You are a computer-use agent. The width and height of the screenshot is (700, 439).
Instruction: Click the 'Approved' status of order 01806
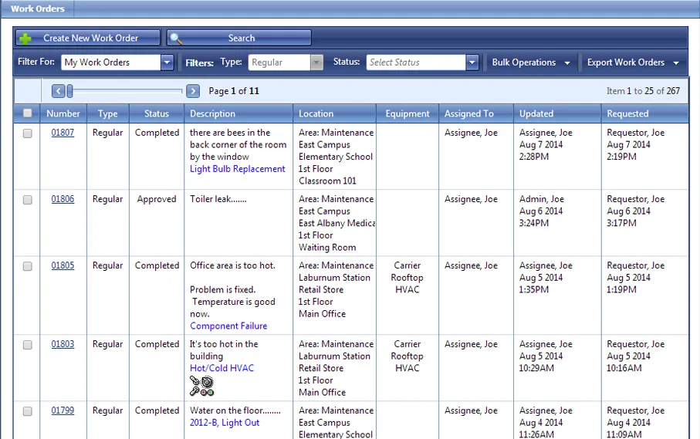[157, 199]
